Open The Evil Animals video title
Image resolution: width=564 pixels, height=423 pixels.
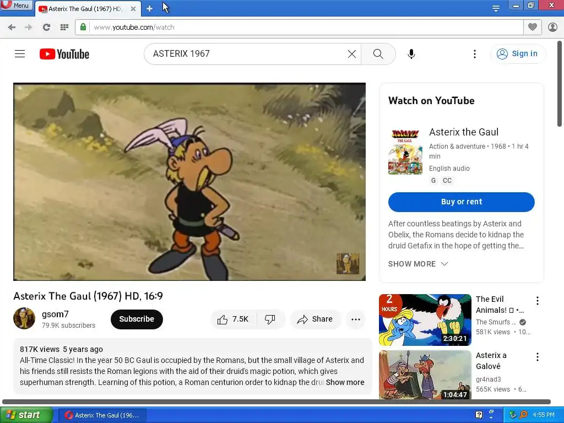500,305
